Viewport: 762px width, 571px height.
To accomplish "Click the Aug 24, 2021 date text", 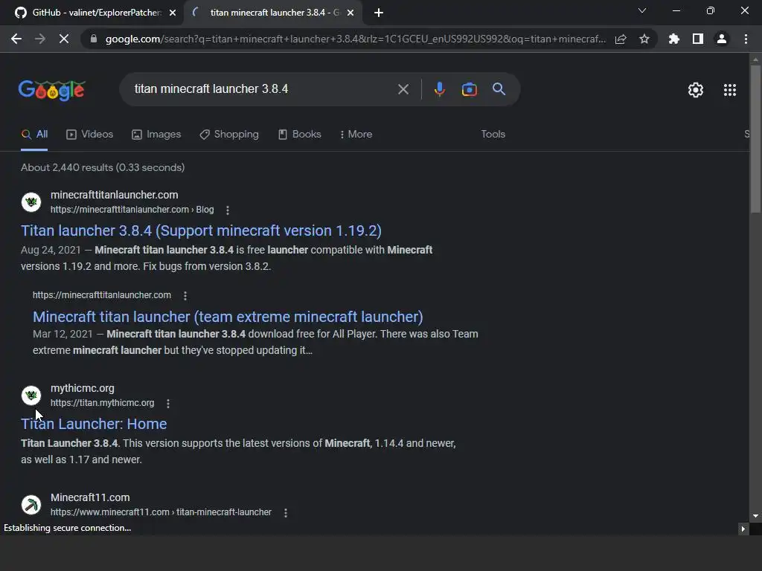I will tap(51, 250).
